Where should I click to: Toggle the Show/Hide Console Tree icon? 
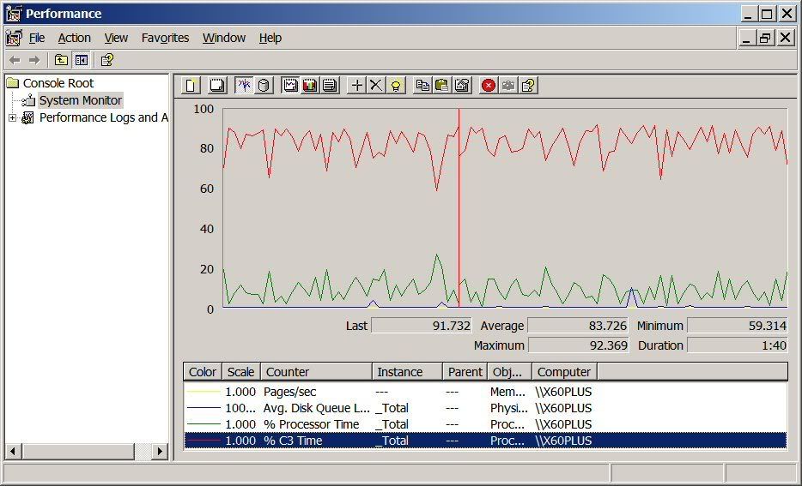[x=82, y=60]
